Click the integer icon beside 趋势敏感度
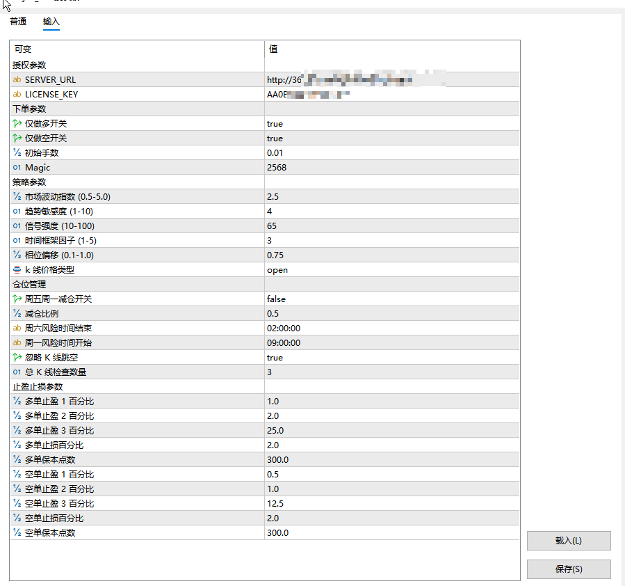This screenshot has width=625, height=586. 17,212
